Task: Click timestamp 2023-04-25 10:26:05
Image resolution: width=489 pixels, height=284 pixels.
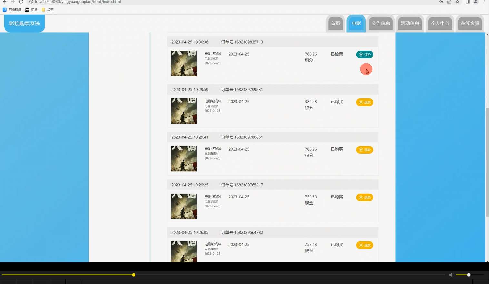Action: (x=190, y=232)
